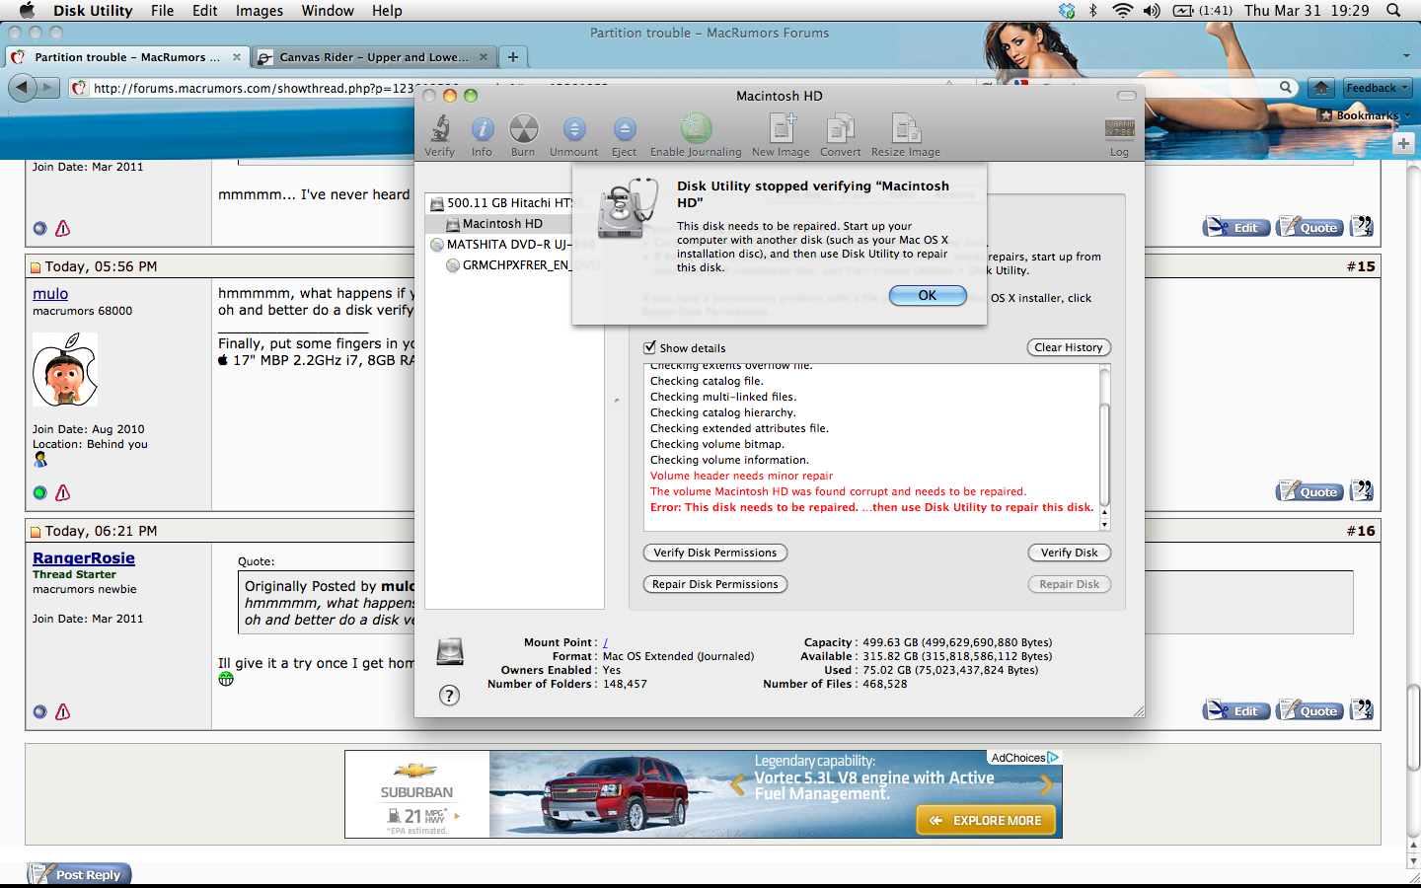Screen dimensions: 1421x888
Task: Click the mount point slash link
Action: (x=605, y=642)
